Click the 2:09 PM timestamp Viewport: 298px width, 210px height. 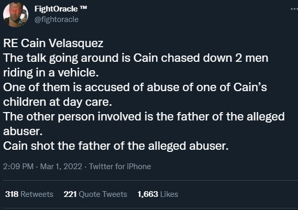(x=18, y=167)
